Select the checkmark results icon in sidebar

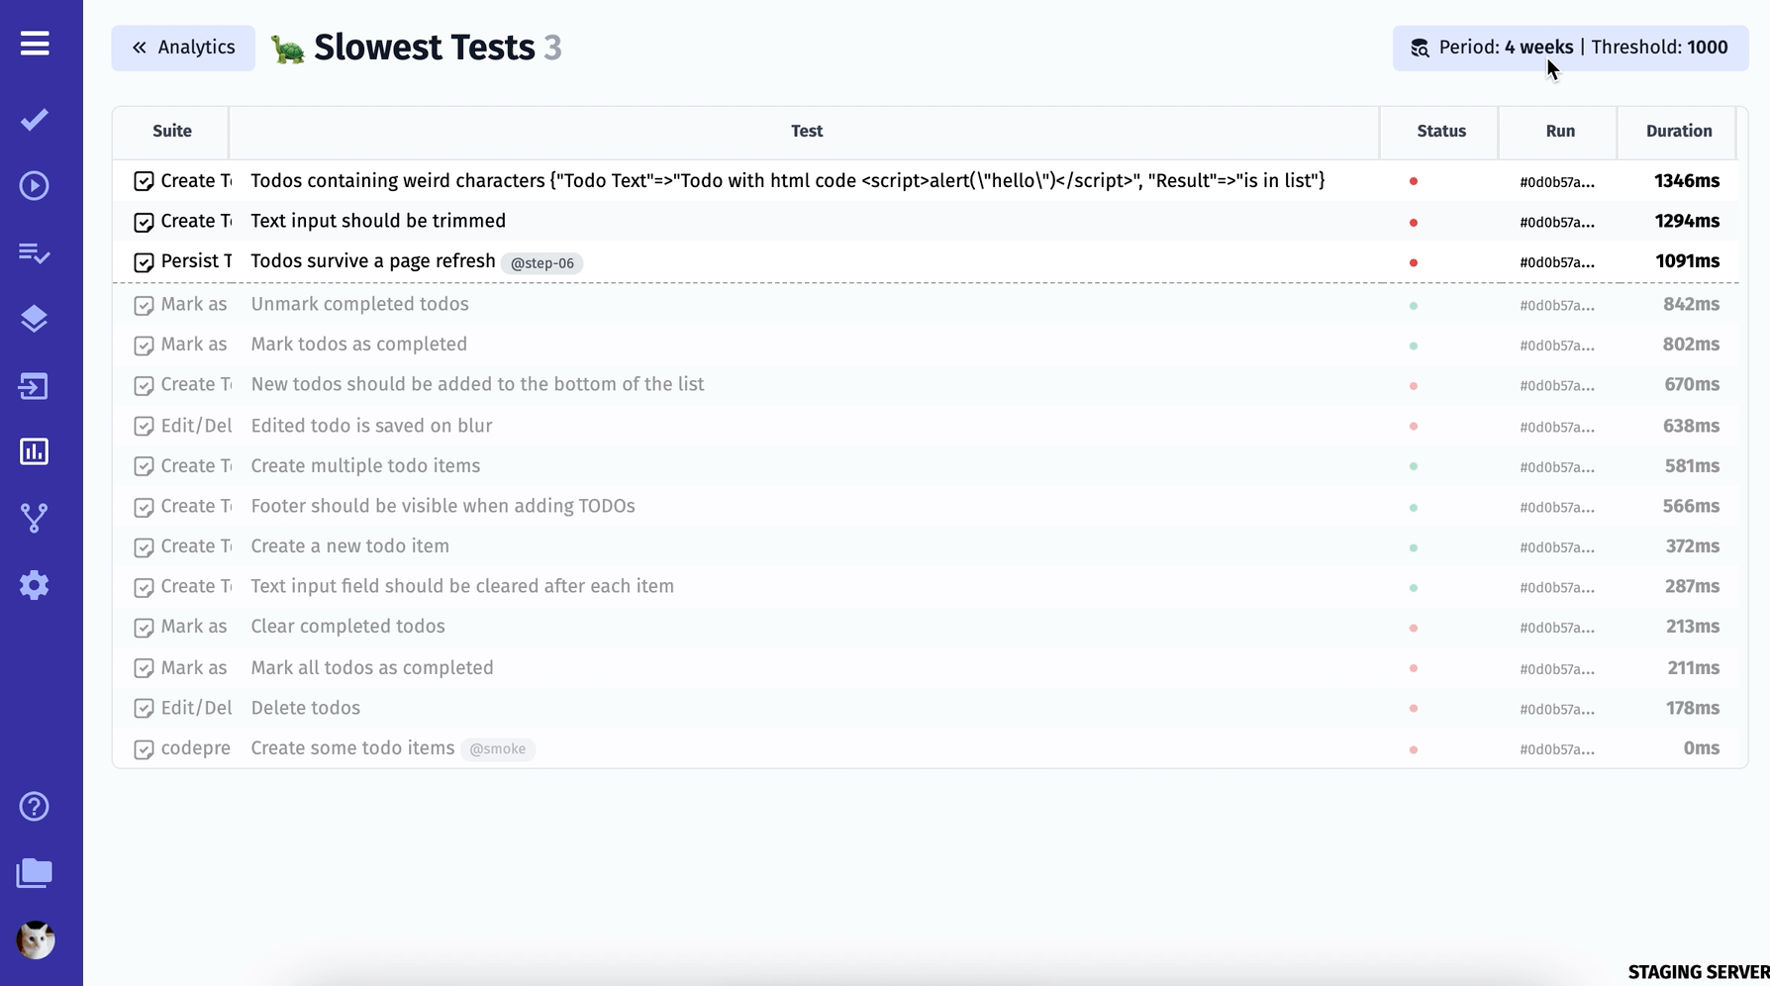[x=35, y=119]
